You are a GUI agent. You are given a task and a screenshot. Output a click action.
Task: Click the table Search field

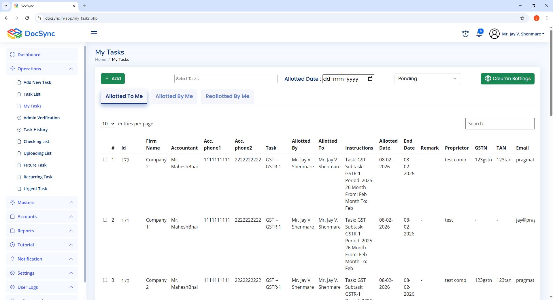(x=499, y=124)
